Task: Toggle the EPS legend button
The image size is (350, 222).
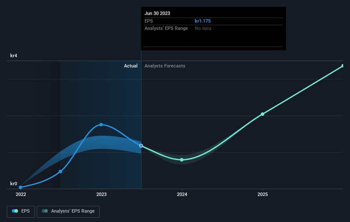Action: point(21,211)
